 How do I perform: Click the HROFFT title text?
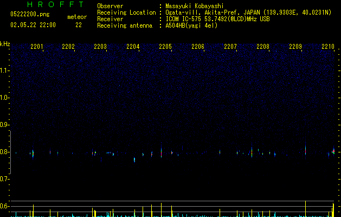(x=55, y=4)
